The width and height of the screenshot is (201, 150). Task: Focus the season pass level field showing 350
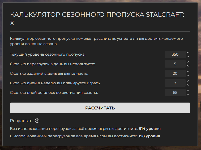point(175,54)
